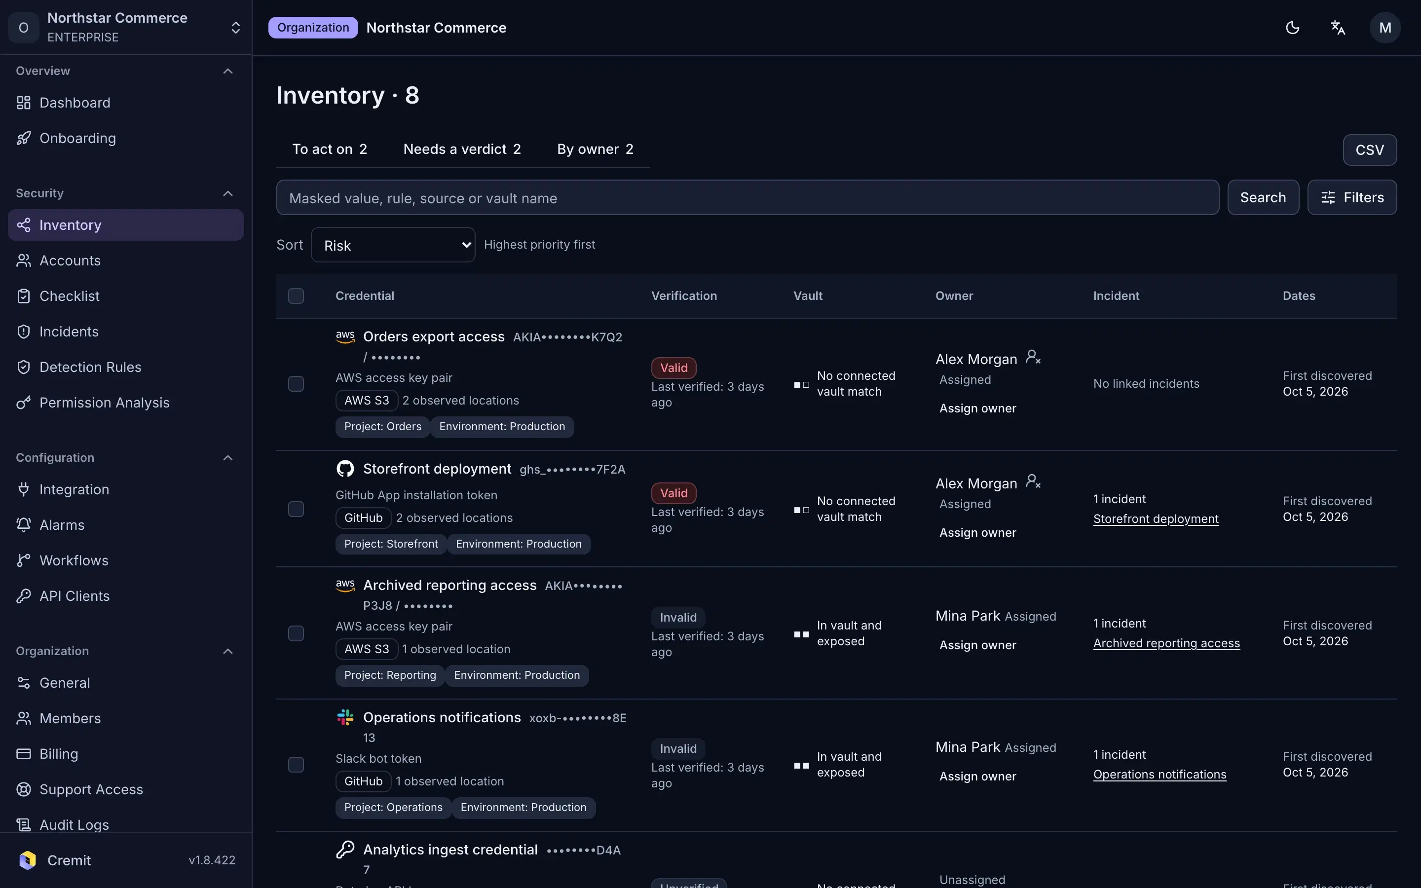Open the Archived reporting access incident link

(x=1166, y=643)
